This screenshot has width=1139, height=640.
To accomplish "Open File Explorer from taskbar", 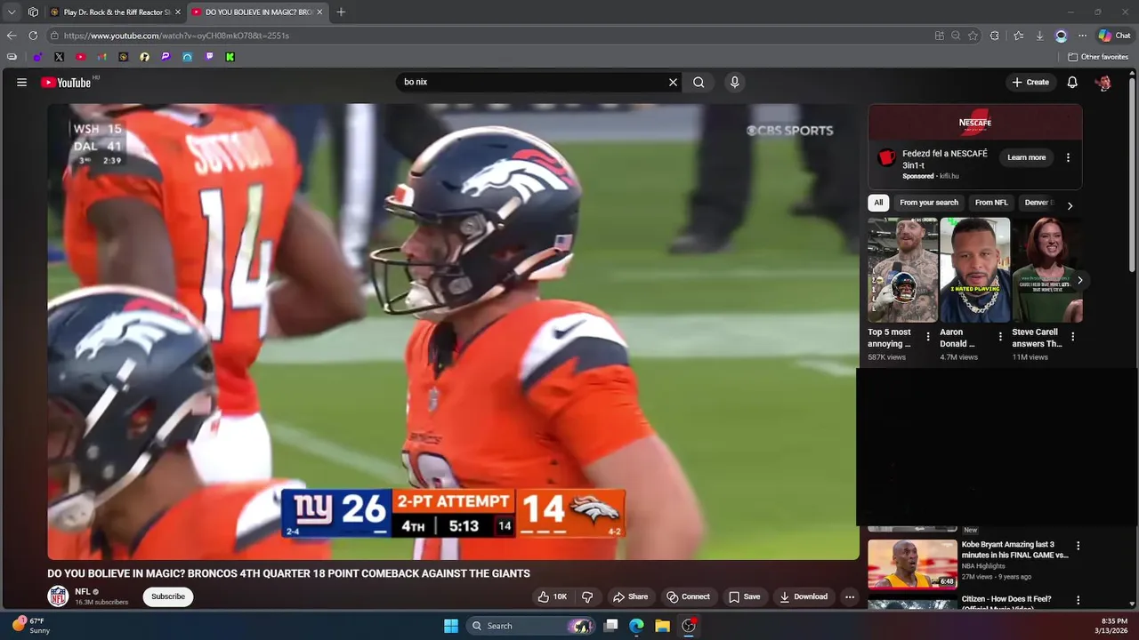I will pyautogui.click(x=662, y=626).
